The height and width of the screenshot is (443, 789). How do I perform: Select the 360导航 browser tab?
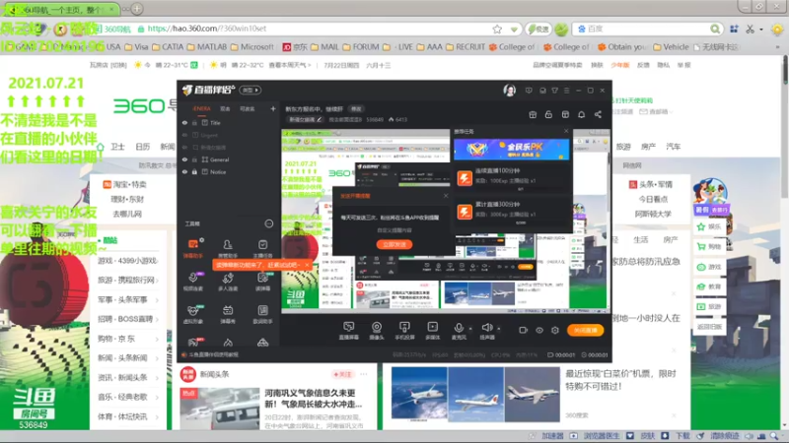point(61,9)
